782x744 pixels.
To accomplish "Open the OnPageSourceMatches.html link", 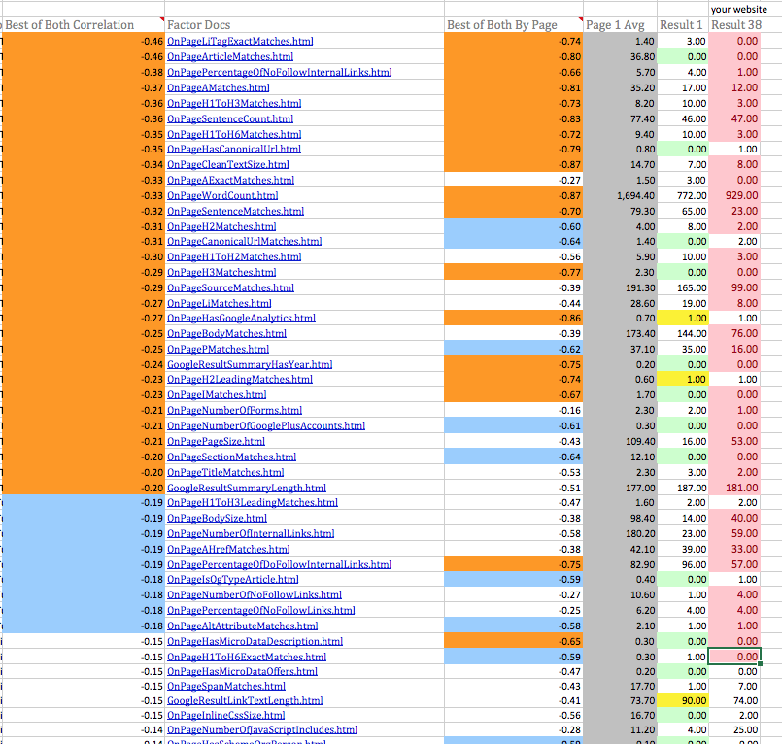I will click(x=230, y=287).
